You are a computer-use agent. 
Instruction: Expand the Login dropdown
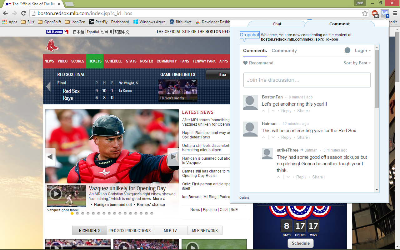tap(362, 51)
